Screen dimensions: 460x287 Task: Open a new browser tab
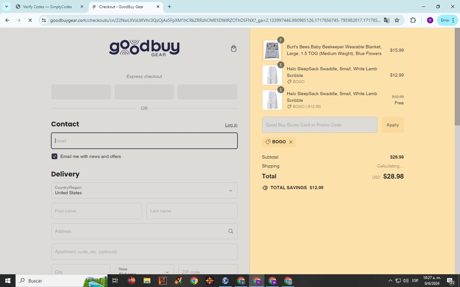pos(169,6)
